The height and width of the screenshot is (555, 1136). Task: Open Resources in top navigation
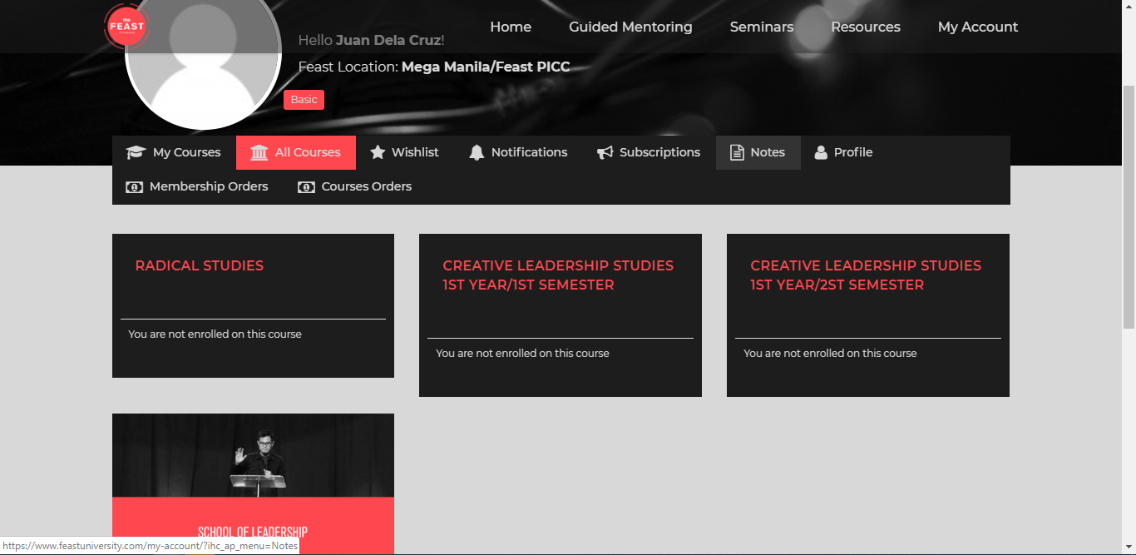(866, 27)
